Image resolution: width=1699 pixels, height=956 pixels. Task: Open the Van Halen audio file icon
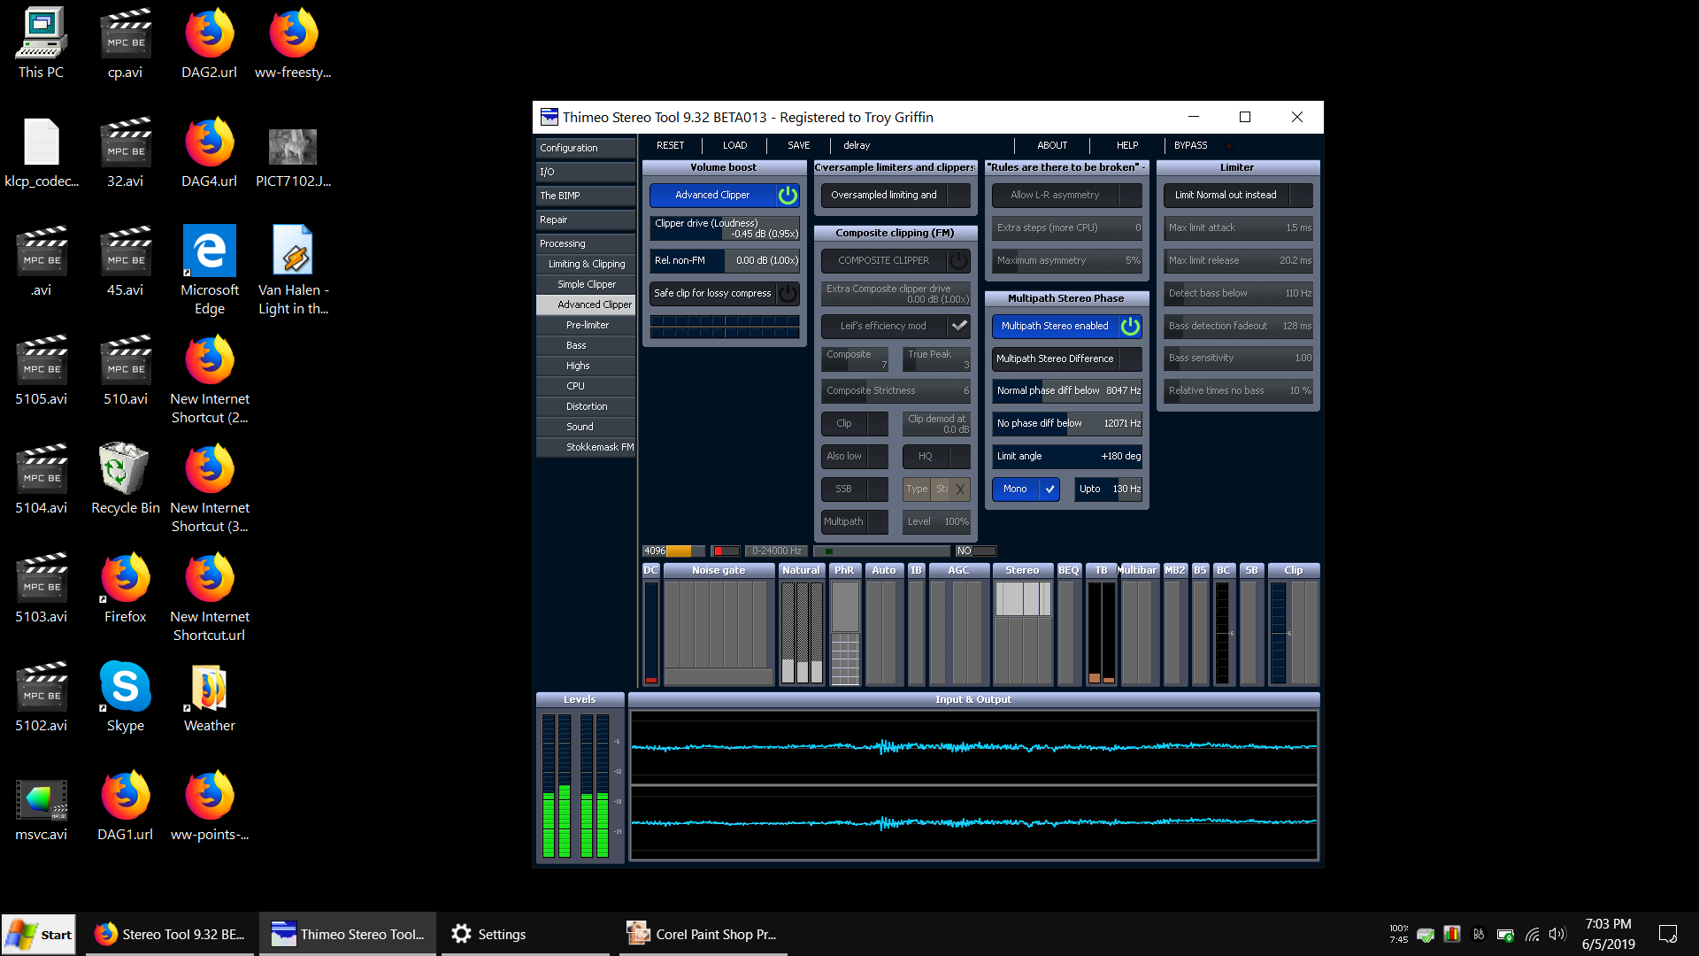point(293,270)
